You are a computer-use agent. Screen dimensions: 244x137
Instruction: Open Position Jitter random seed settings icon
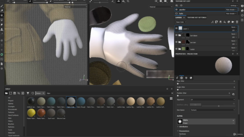pyautogui.click(x=233, y=94)
